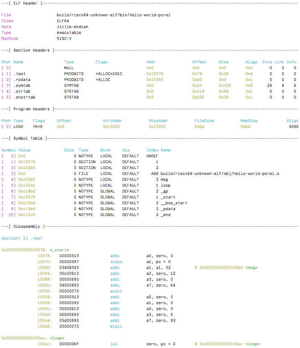Select the _start symbol name in Symbol Table
The image size is (300, 348).
click(168, 197)
